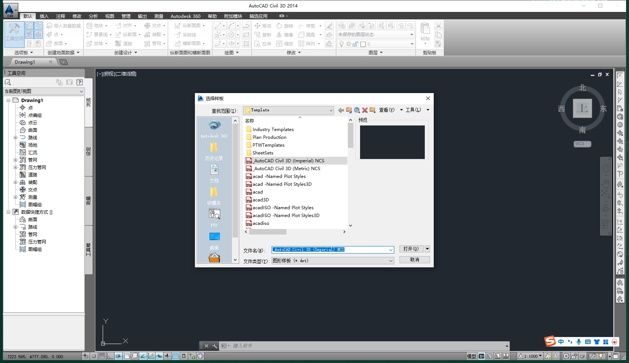Open the 分析 ribbon tab
The image size is (629, 363).
tap(93, 16)
